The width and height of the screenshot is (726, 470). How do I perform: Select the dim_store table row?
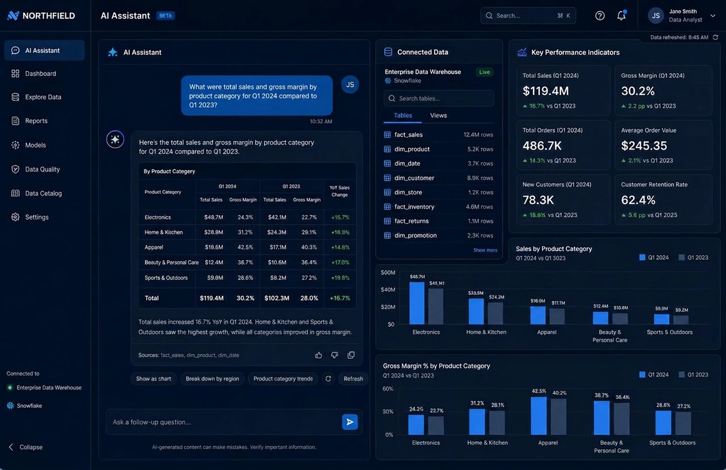[x=439, y=193]
